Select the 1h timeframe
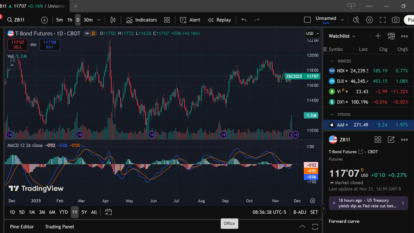Viewport: 414px width, 233px height. coord(70,20)
